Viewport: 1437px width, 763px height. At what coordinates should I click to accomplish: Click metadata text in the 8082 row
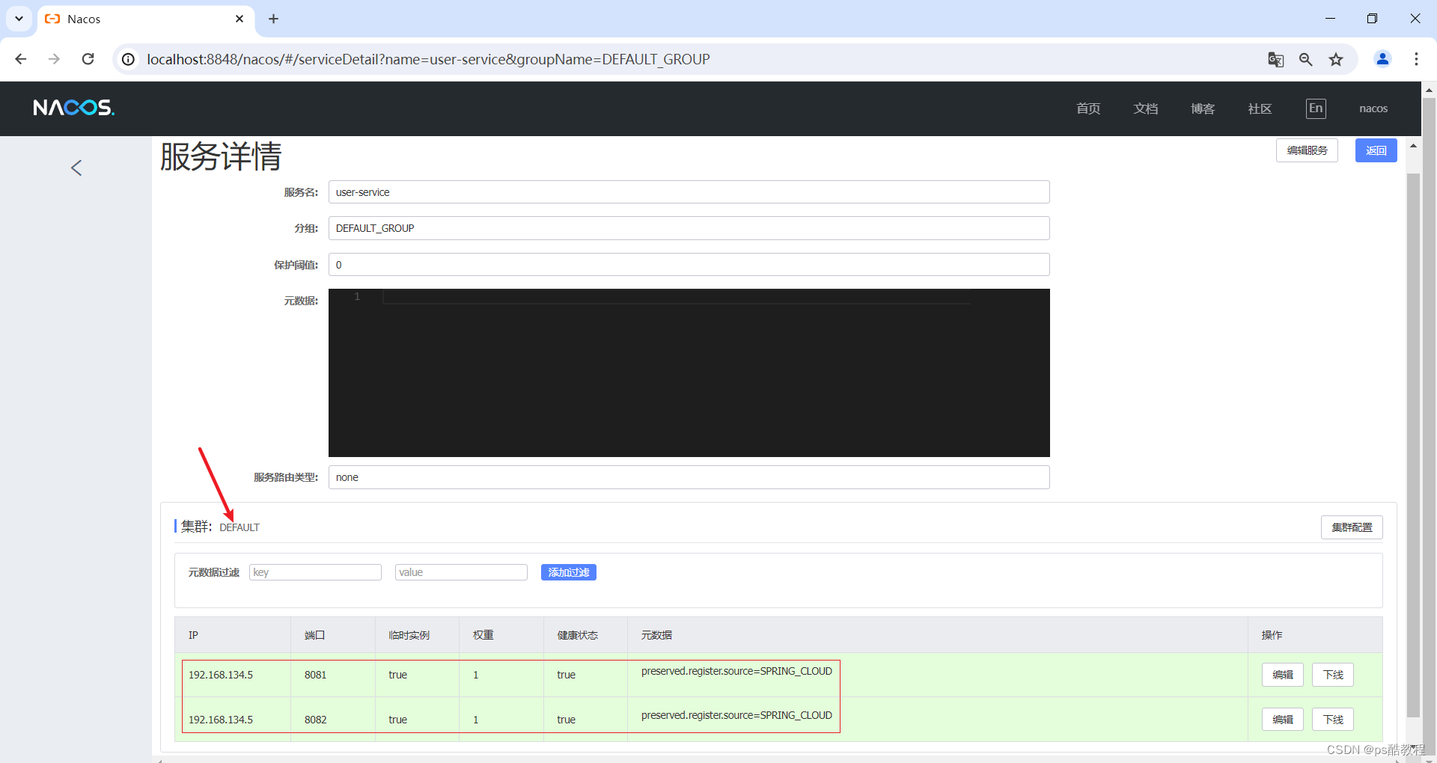pyautogui.click(x=736, y=715)
